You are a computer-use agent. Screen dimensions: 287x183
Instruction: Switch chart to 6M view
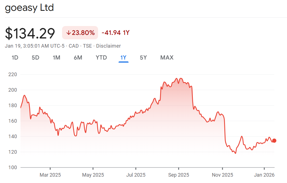click(78, 58)
